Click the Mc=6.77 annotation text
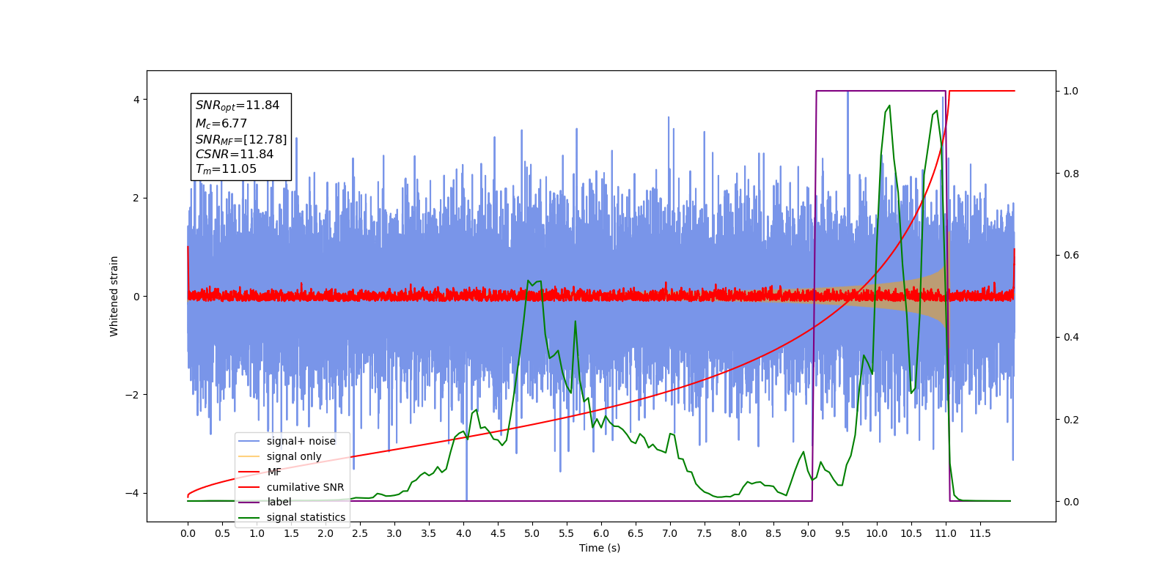The image size is (1173, 586). point(221,124)
